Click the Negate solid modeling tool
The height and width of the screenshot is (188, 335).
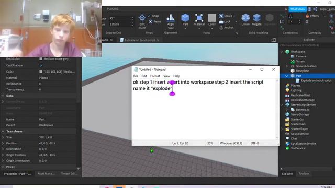[256, 20]
